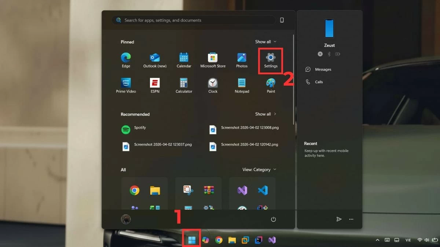Open Microsoft Store from pinned apps
This screenshot has height=247, width=440.
pos(213,60)
